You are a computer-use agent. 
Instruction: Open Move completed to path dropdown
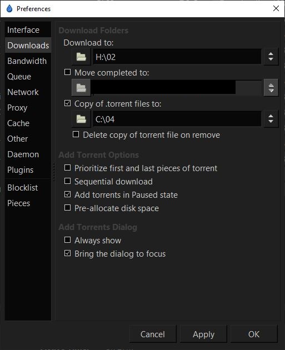pos(271,88)
